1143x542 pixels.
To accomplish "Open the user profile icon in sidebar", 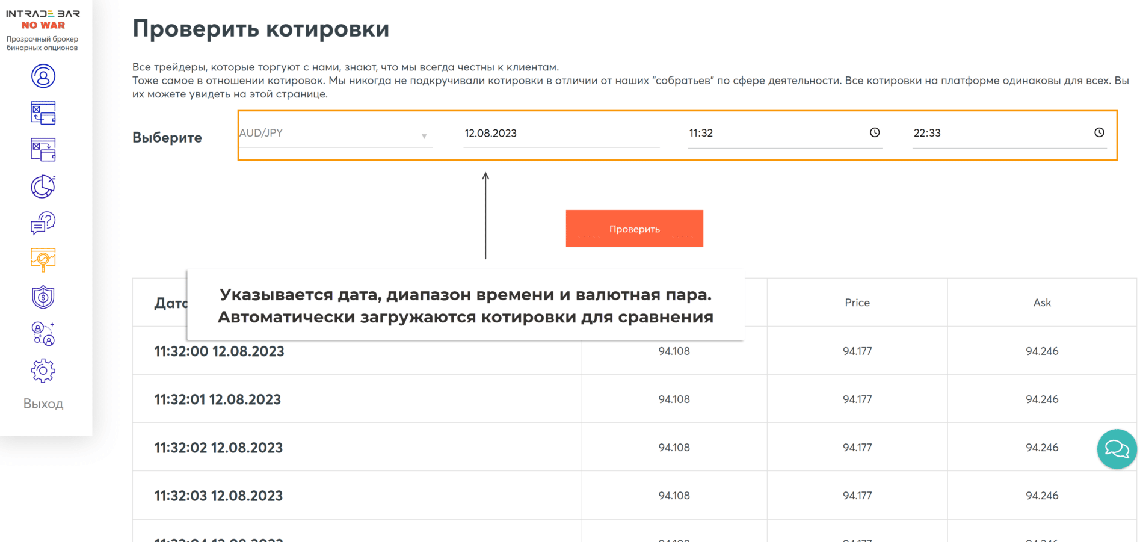I will (43, 76).
